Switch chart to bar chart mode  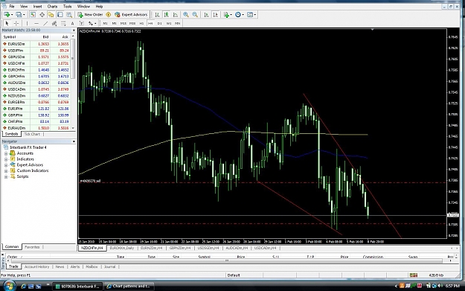click(157, 15)
